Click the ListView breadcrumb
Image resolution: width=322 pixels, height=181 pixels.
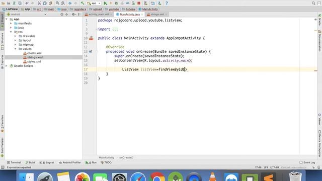tap(10, 9)
